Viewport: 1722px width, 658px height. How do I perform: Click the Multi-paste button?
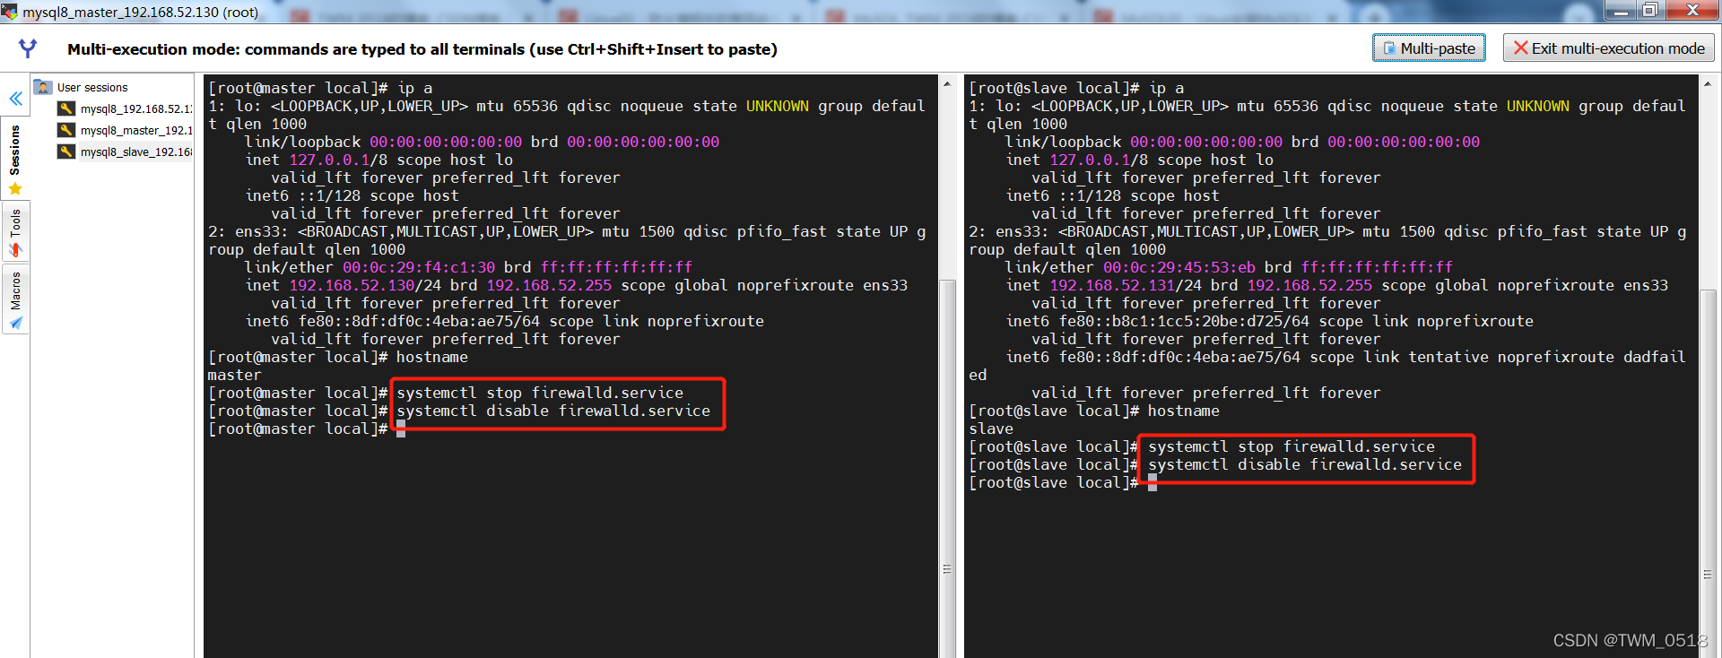[1429, 48]
